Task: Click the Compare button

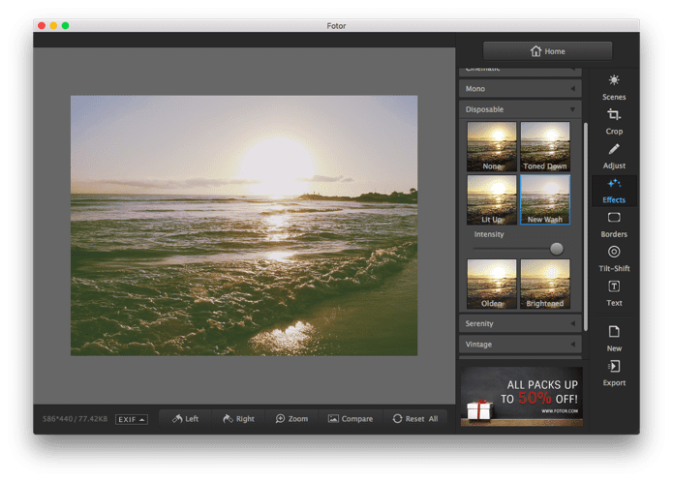Action: pyautogui.click(x=351, y=419)
